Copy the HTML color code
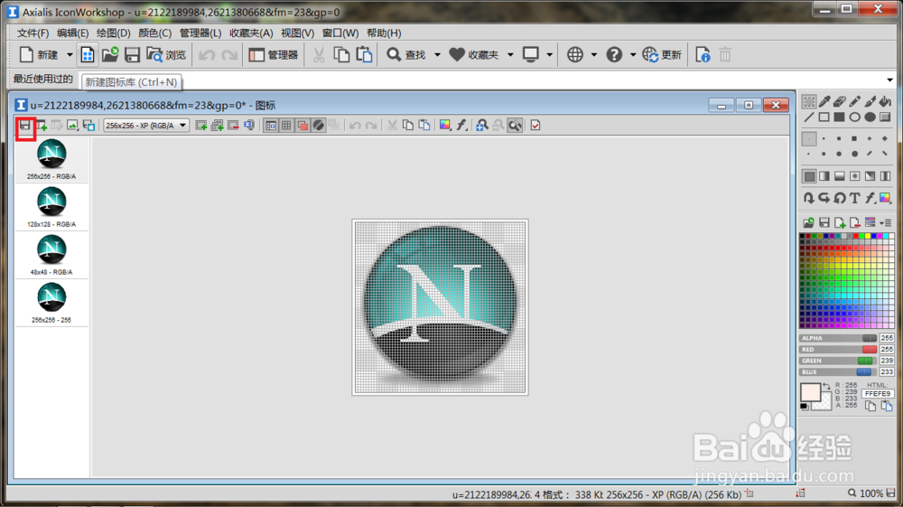Image resolution: width=903 pixels, height=507 pixels. click(870, 406)
